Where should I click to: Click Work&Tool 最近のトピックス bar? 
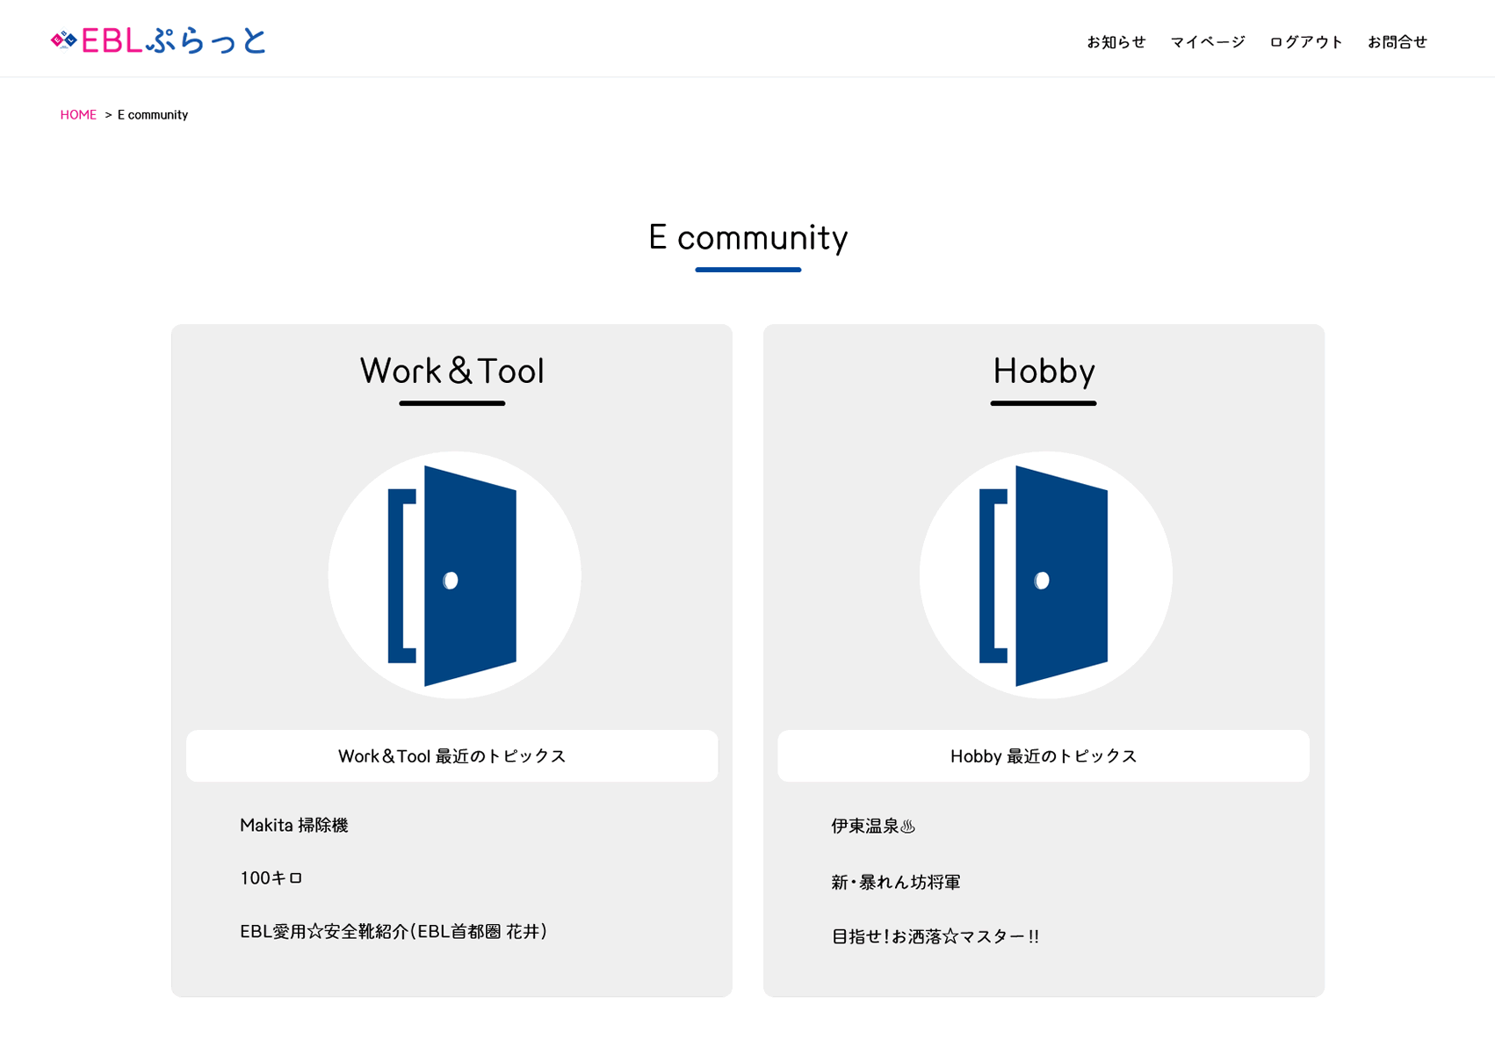451,755
